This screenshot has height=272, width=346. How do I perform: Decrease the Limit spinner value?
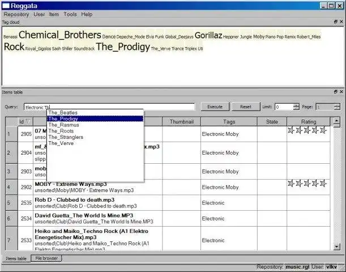tap(296, 109)
